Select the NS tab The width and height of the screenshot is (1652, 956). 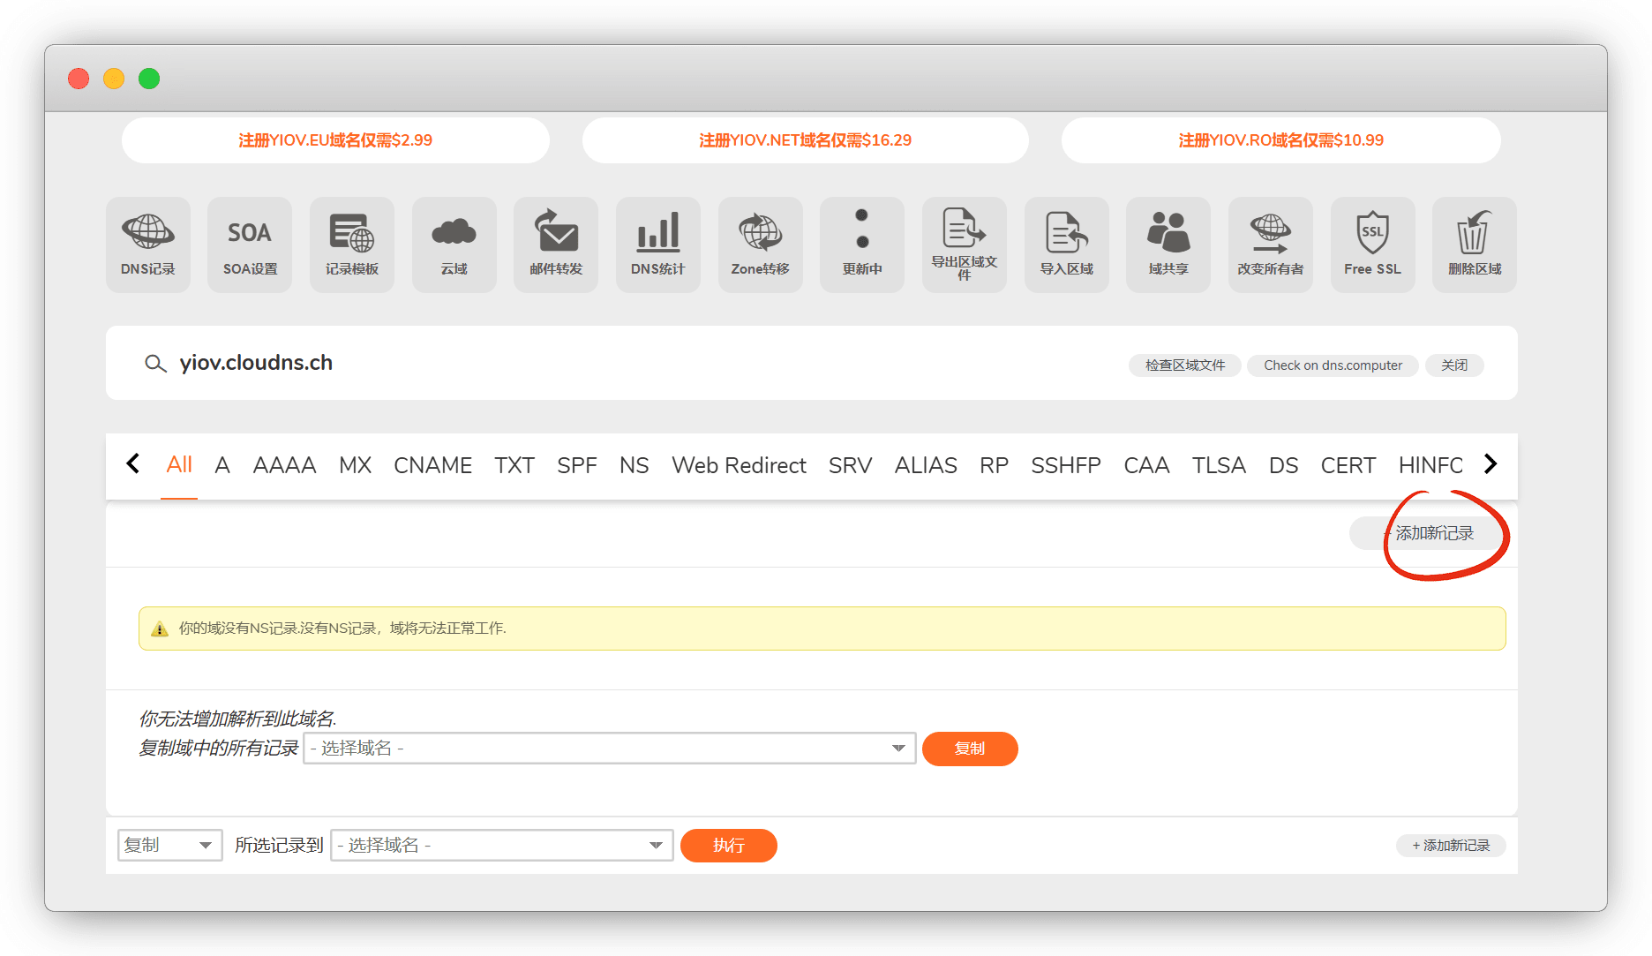[x=634, y=465]
